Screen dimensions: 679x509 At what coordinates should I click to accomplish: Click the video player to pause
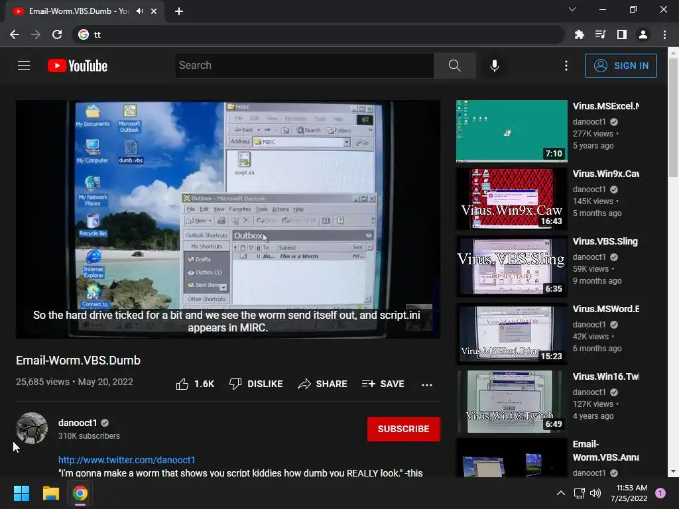click(x=228, y=219)
